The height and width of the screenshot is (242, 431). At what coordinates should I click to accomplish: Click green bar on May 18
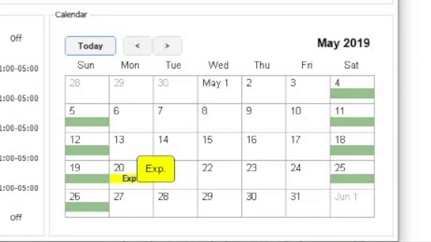pyautogui.click(x=352, y=150)
